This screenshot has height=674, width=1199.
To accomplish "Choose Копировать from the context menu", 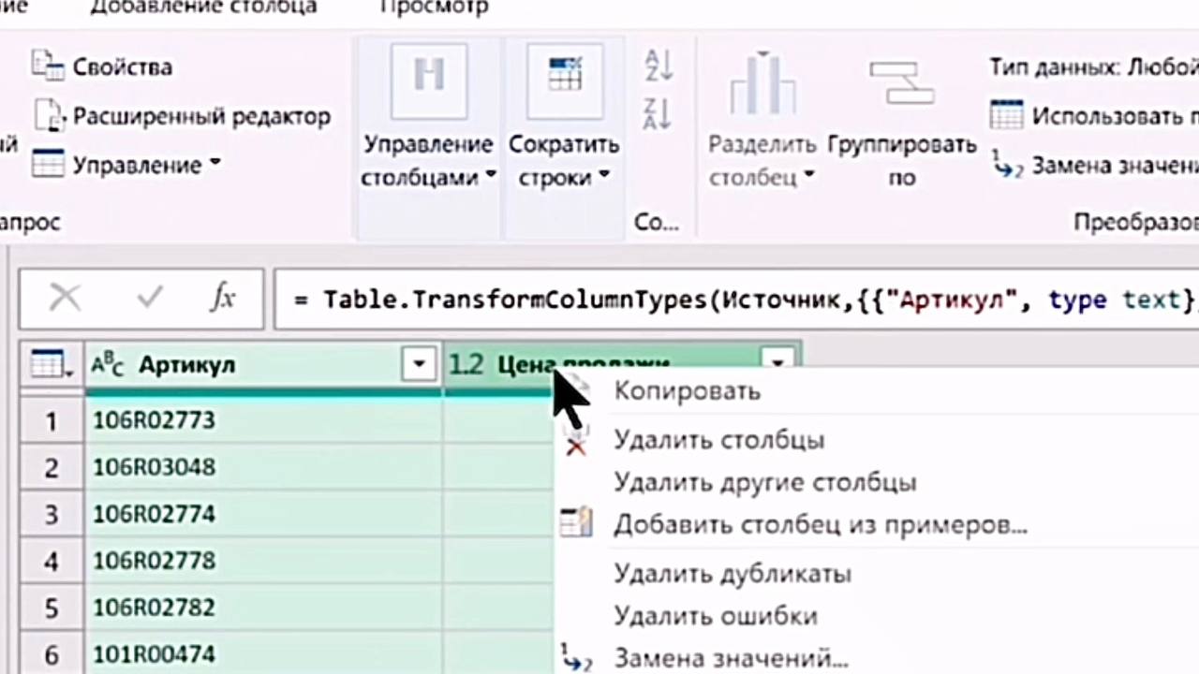I will coord(687,391).
